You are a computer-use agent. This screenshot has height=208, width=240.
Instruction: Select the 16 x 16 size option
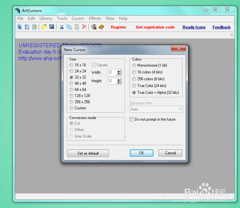pos(78,65)
